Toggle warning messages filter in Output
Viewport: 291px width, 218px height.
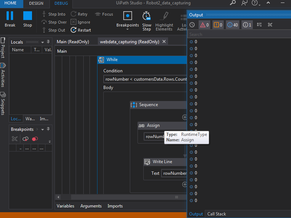click(x=218, y=25)
